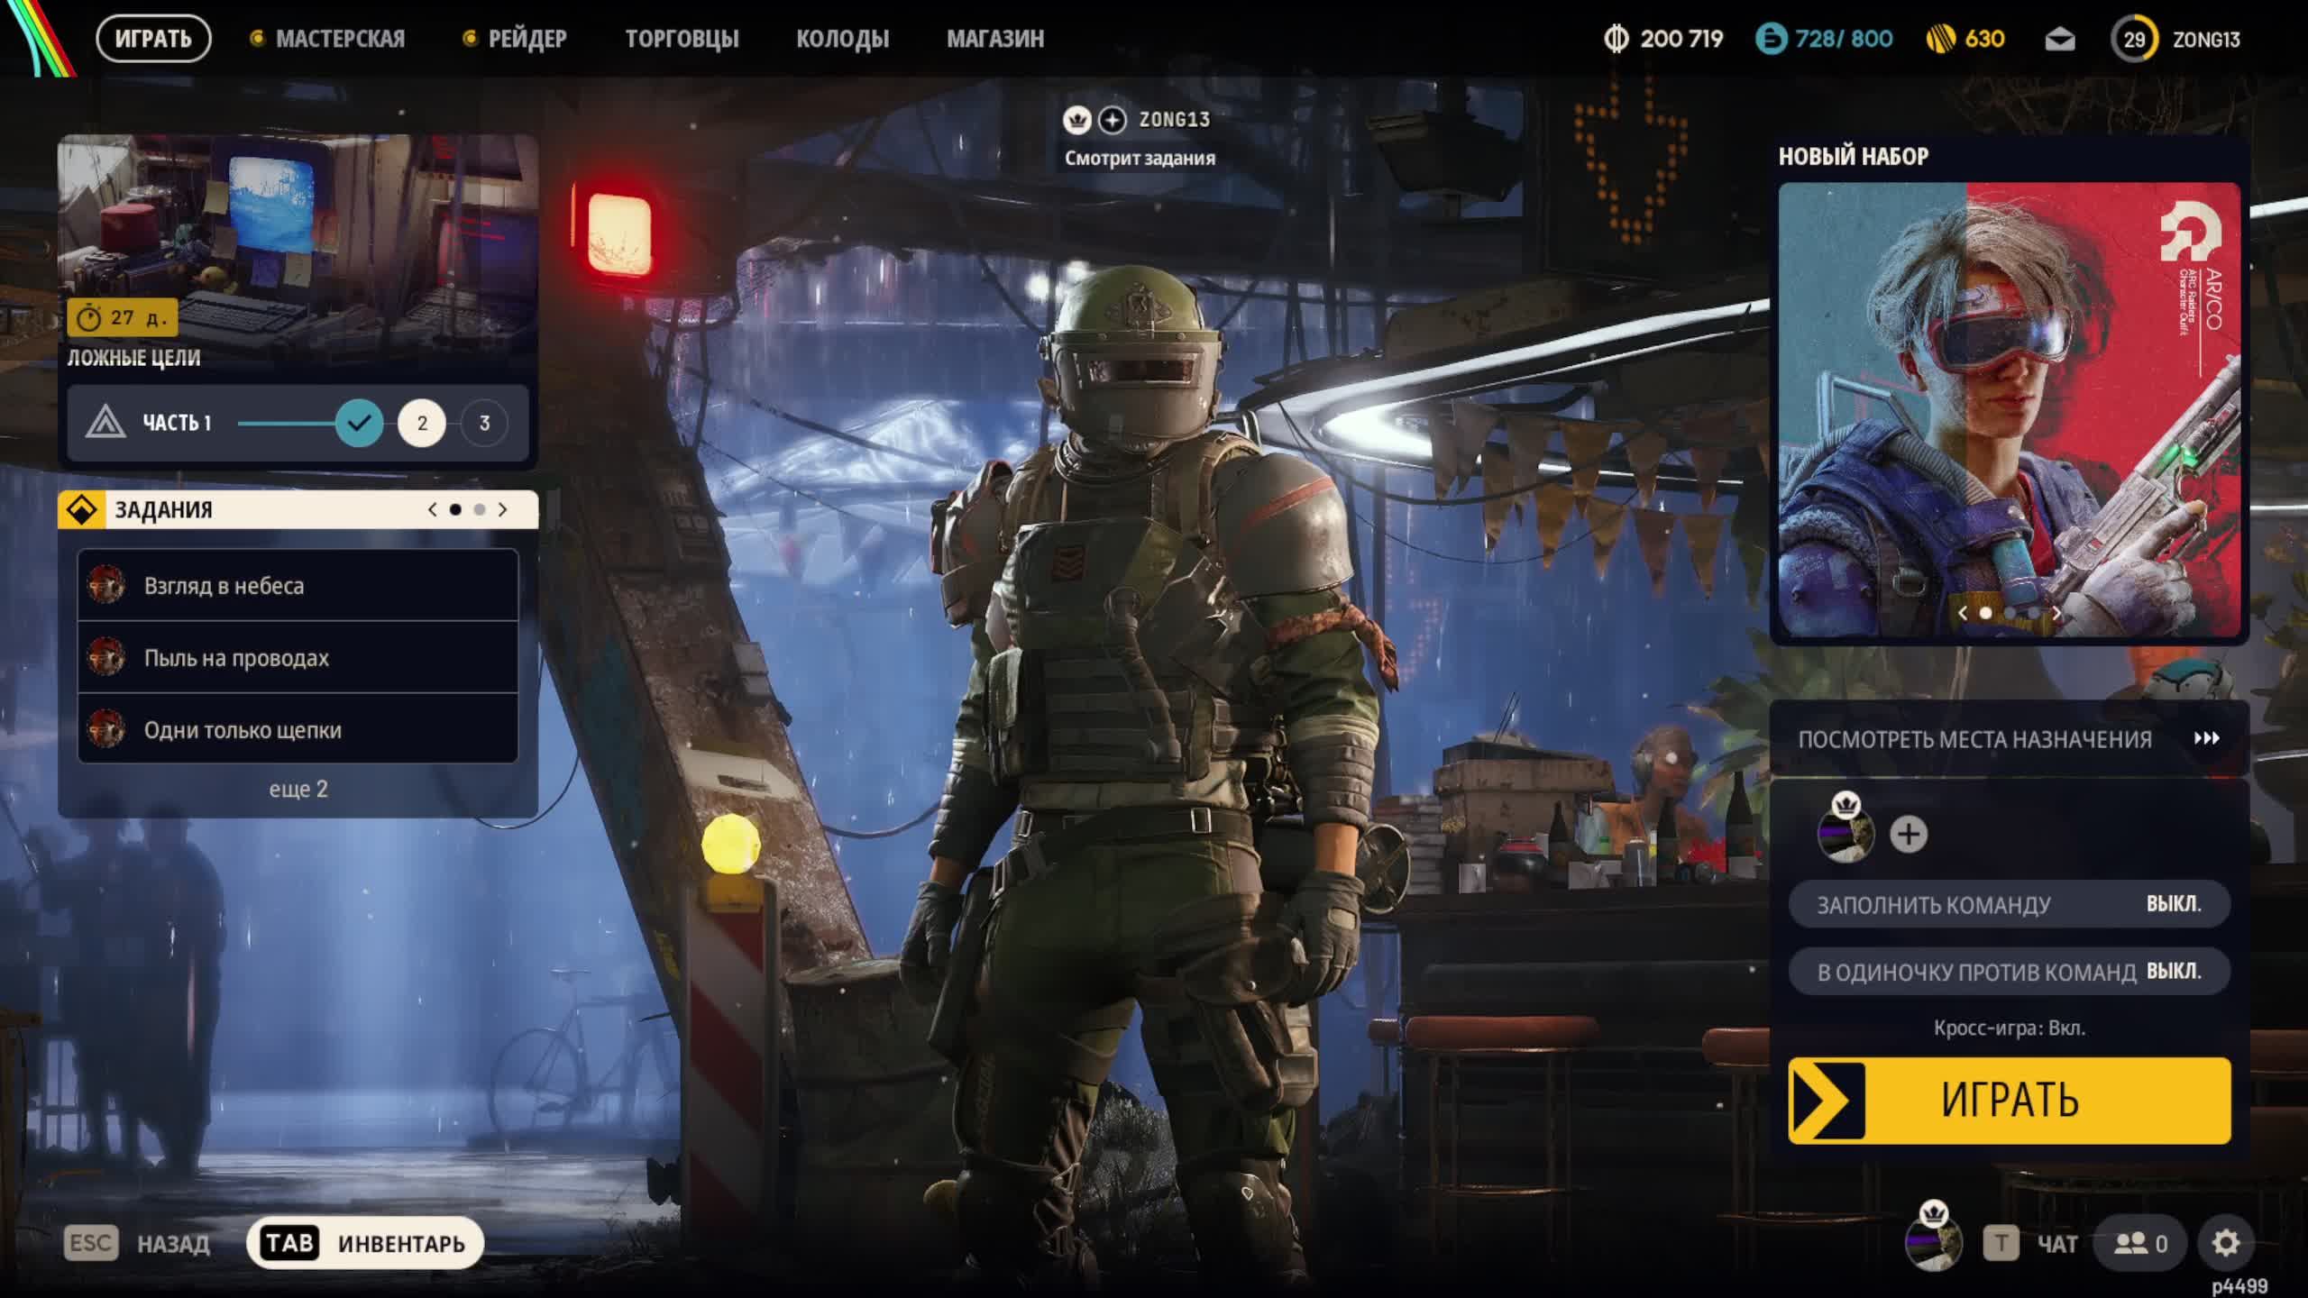Open the Взгляд в небеса quest
2308x1298 pixels.
coord(298,585)
